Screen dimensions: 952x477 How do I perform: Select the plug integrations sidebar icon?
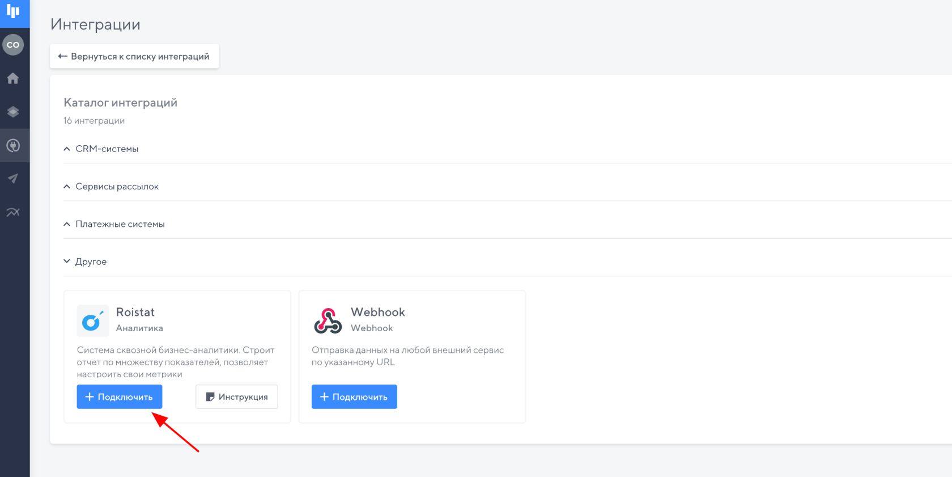(x=13, y=146)
